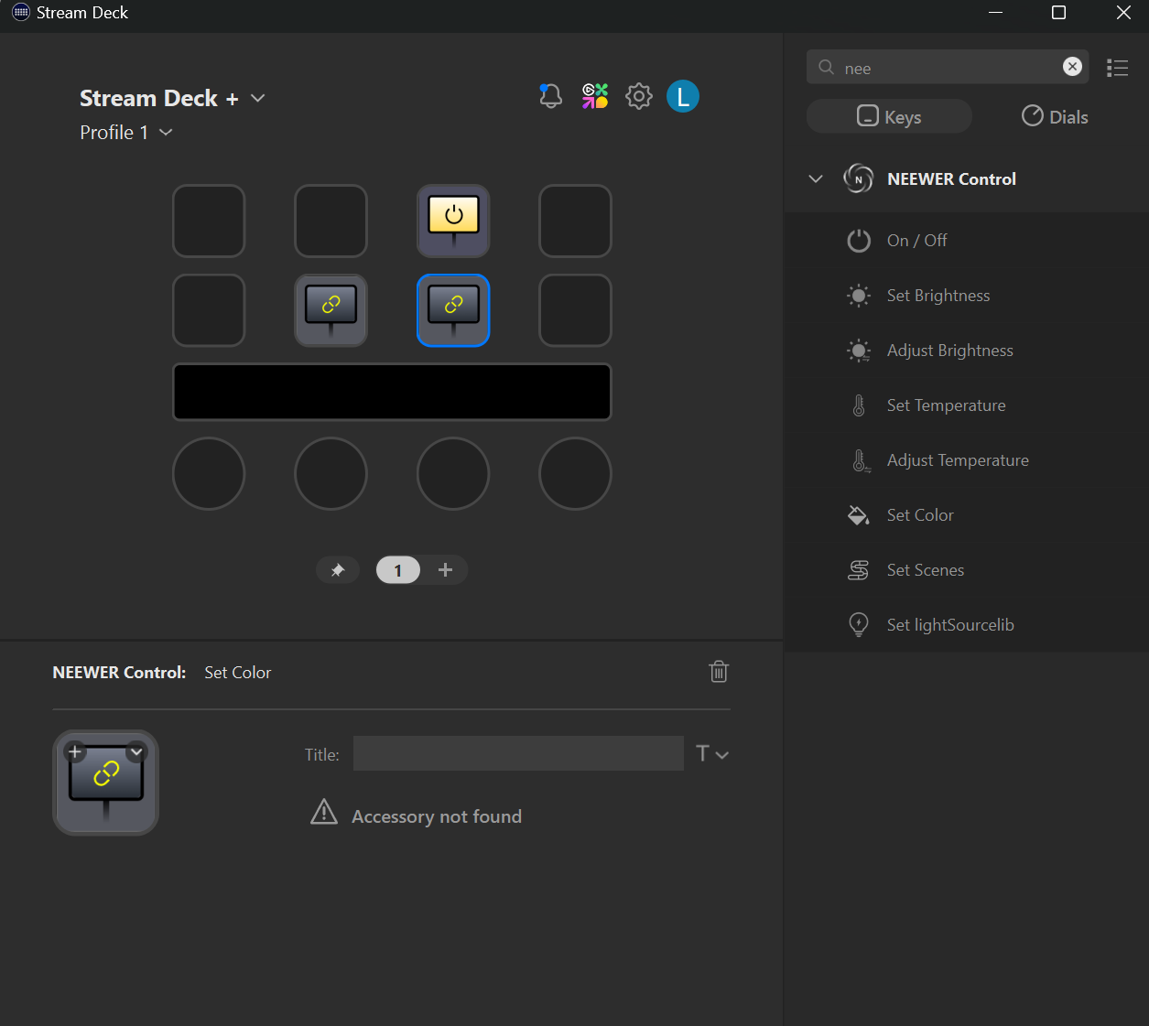Open Stream Deck settings gear
This screenshot has height=1026, width=1149.
pyautogui.click(x=639, y=96)
